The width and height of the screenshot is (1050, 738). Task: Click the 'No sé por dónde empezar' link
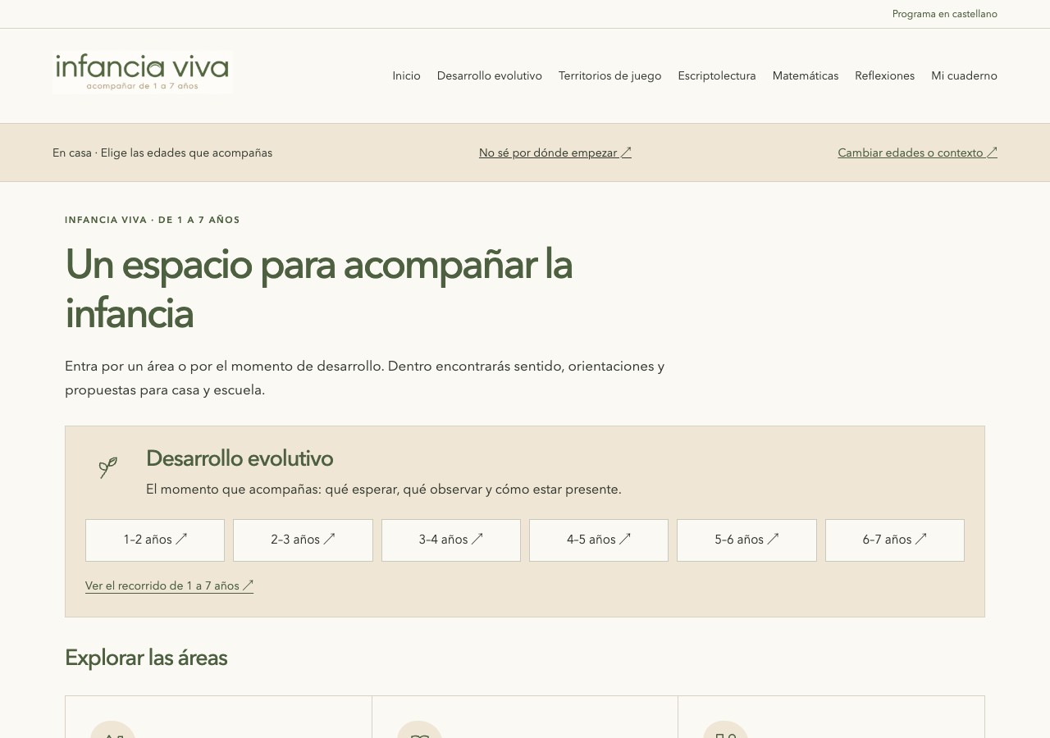[555, 153]
